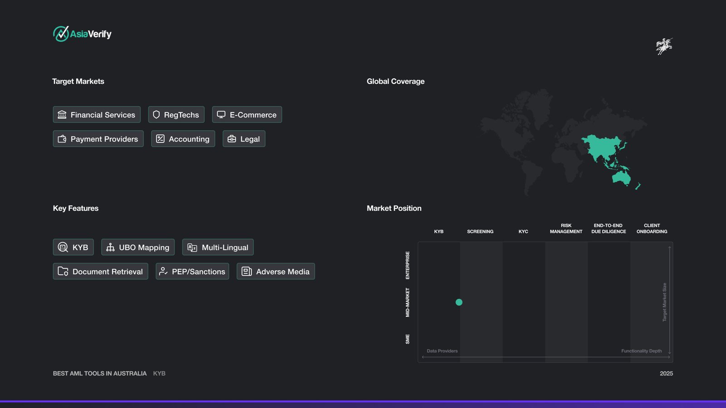This screenshot has width=726, height=408.
Task: Click the 2025 year label
Action: point(666,374)
